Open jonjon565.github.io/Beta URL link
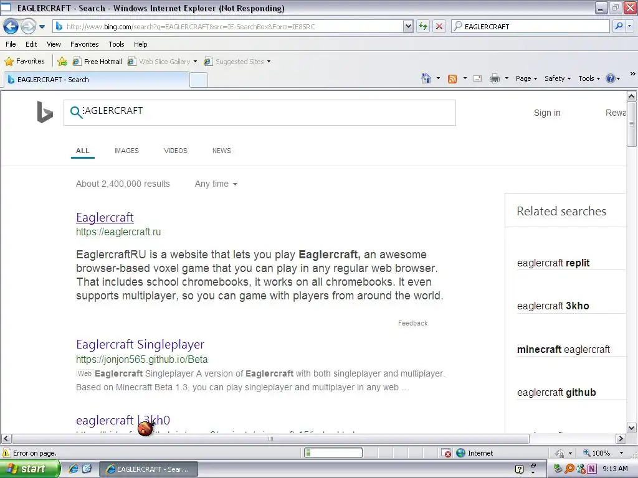The image size is (638, 478). click(141, 359)
